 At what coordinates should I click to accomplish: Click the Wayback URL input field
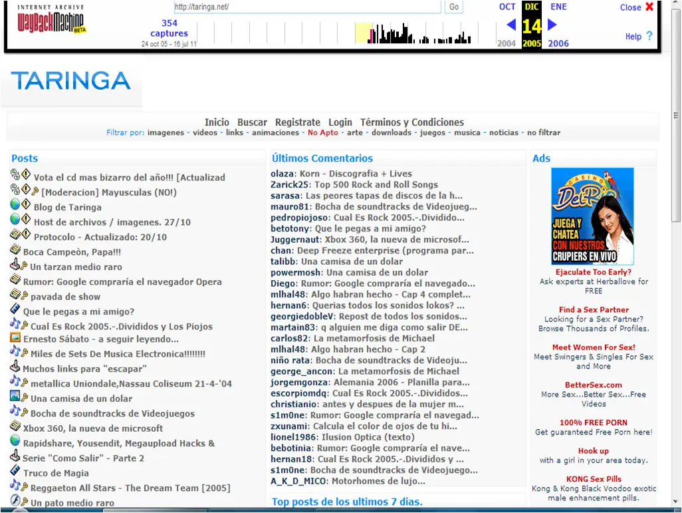tap(307, 7)
